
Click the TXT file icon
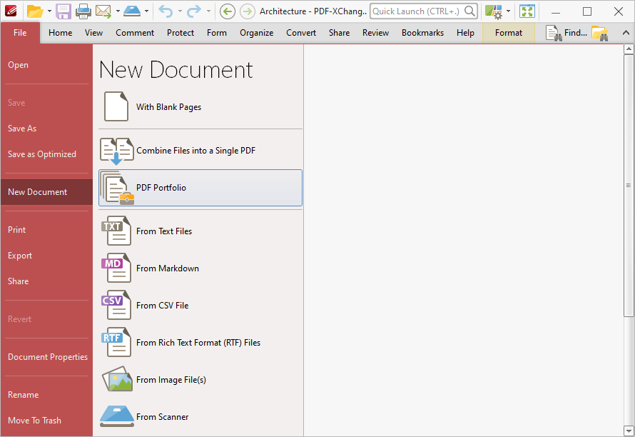(x=116, y=231)
